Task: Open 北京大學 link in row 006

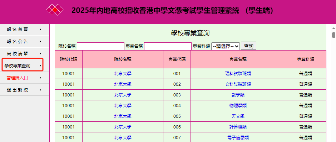Action: (x=123, y=127)
